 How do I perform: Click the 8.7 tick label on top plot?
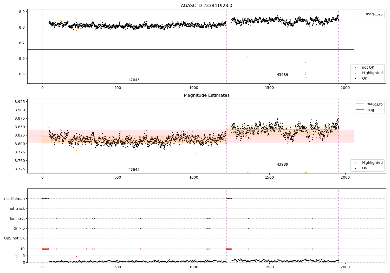22,43
